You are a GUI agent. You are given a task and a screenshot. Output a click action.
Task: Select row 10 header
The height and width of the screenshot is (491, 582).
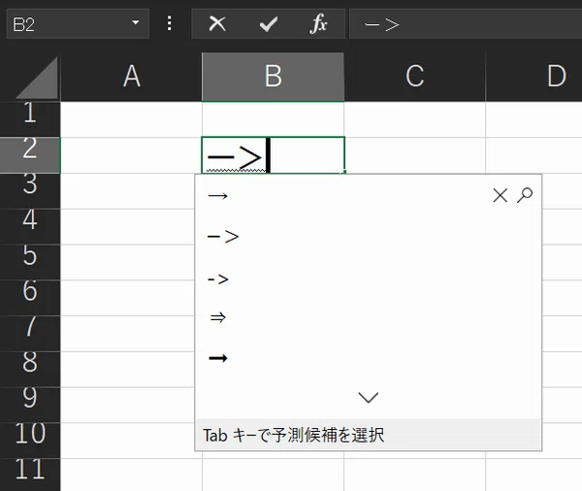coord(30,441)
